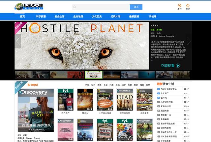211x142 pixels.
Task: Click the 求生 category tag
Action: (87, 85)
